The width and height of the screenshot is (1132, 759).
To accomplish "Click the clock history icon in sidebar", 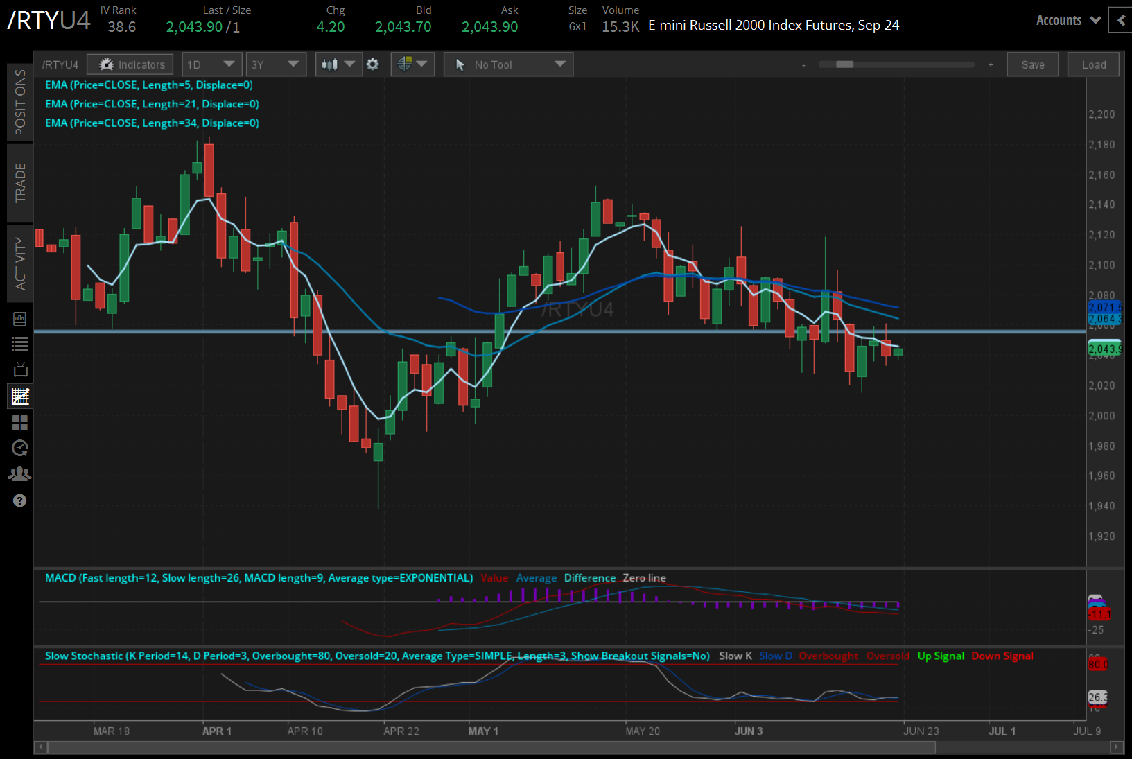I will [20, 448].
